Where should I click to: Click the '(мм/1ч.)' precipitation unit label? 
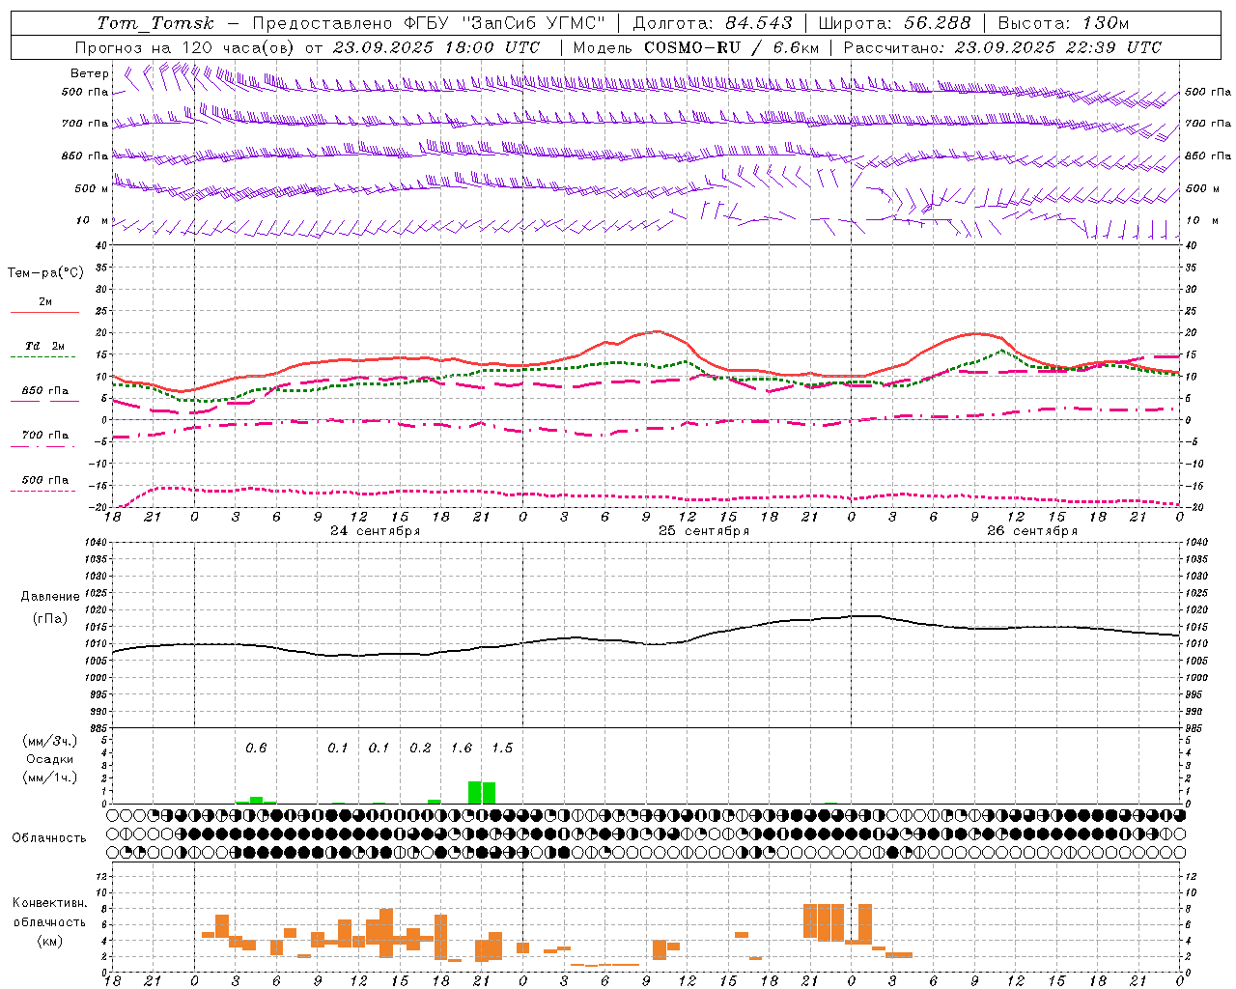pos(50,777)
